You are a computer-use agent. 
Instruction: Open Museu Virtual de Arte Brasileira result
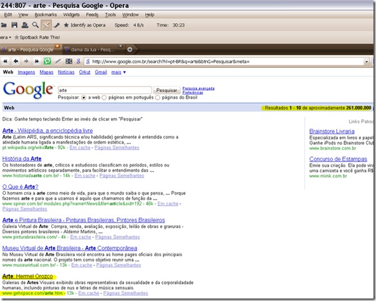pos(70,248)
